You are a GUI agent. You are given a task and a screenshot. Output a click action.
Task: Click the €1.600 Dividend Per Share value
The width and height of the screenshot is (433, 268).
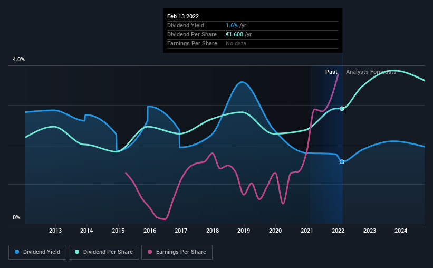pyautogui.click(x=235, y=34)
